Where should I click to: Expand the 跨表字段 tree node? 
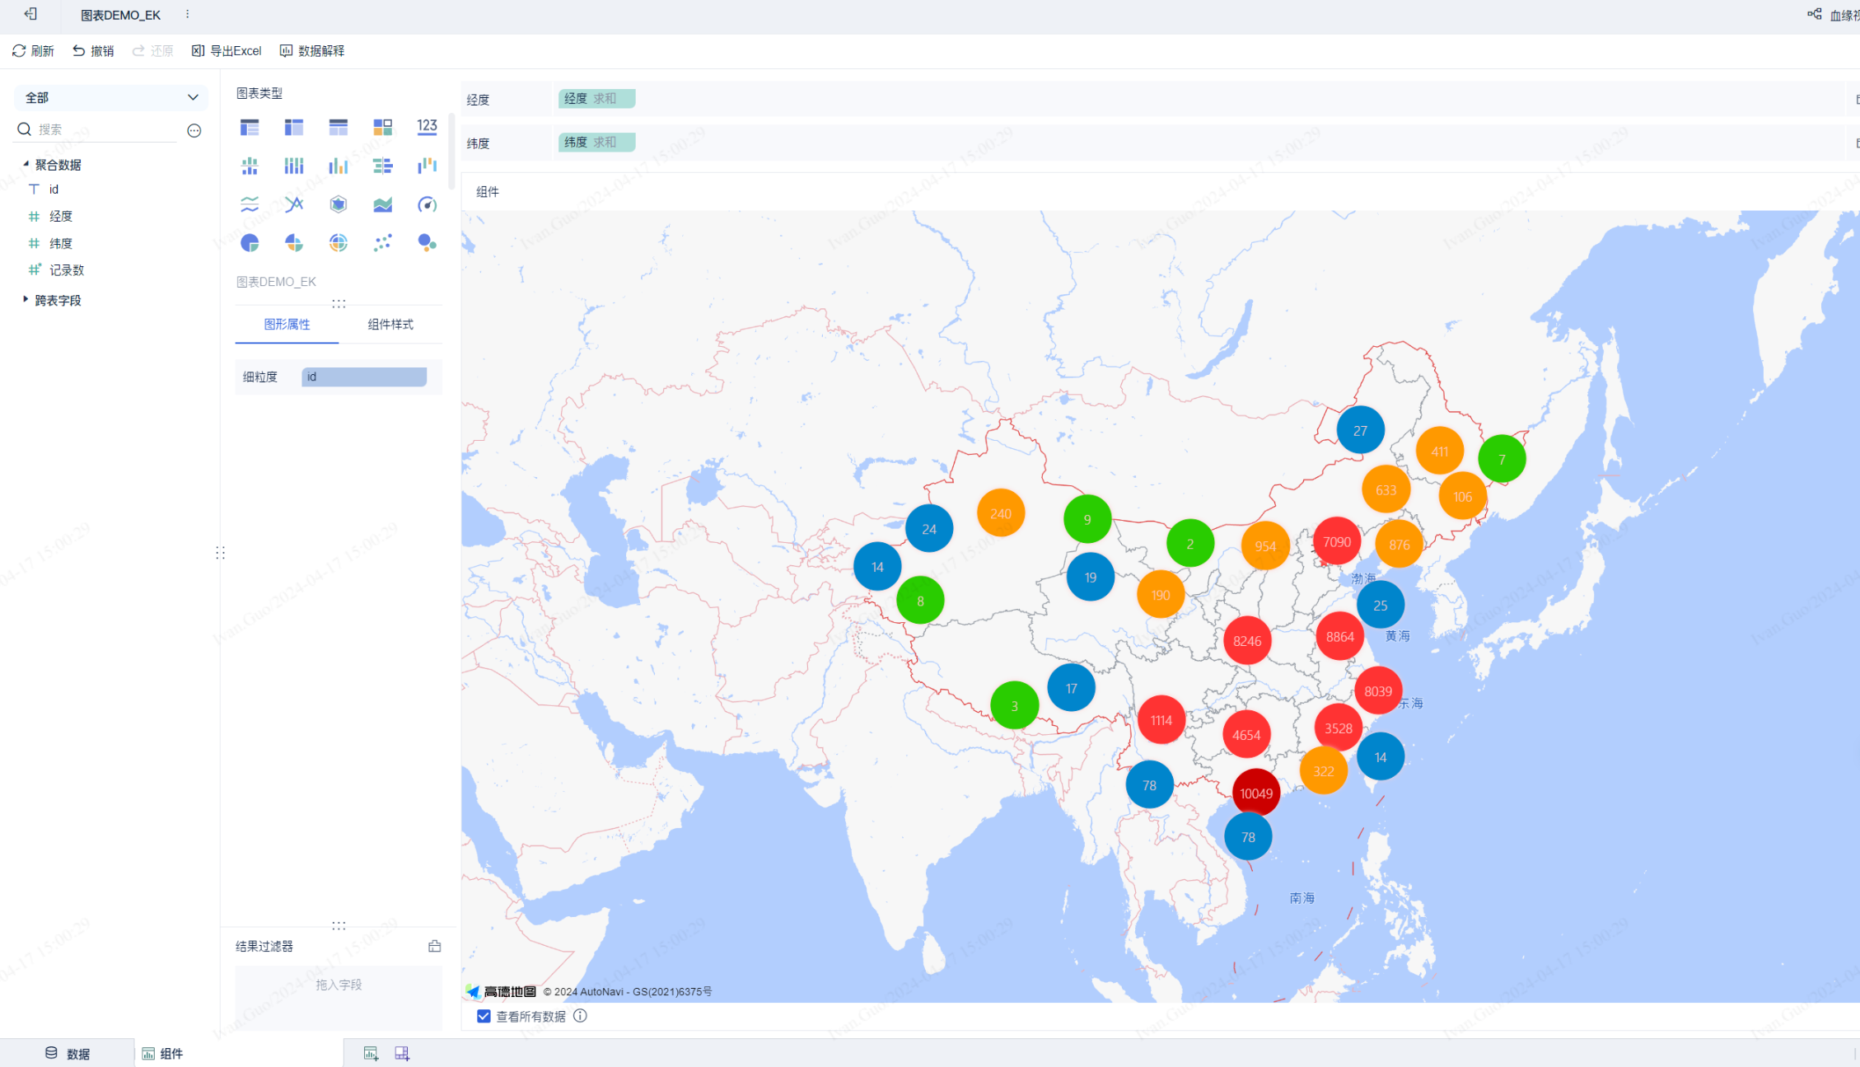pyautogui.click(x=26, y=300)
